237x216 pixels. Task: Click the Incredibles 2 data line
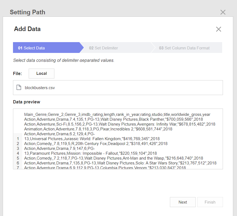coord(98,129)
